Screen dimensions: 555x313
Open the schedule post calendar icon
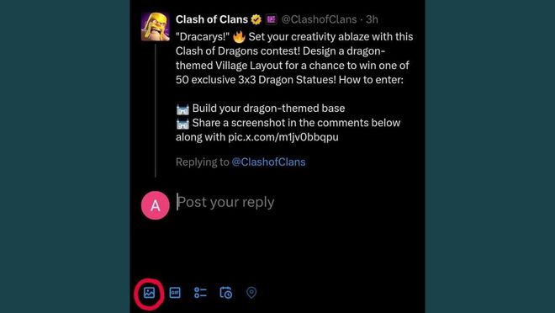pos(226,293)
